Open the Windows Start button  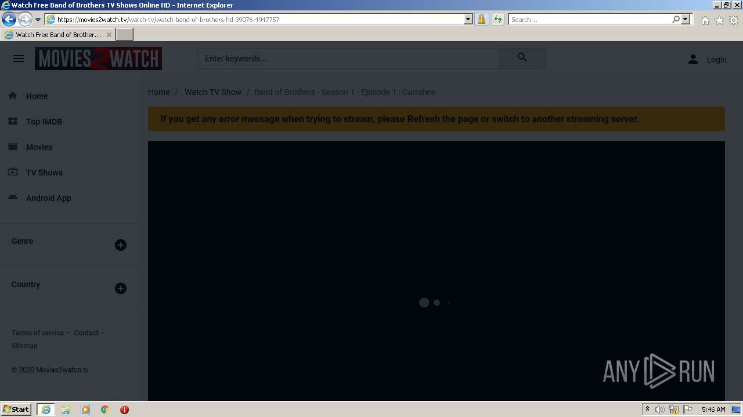coord(16,409)
